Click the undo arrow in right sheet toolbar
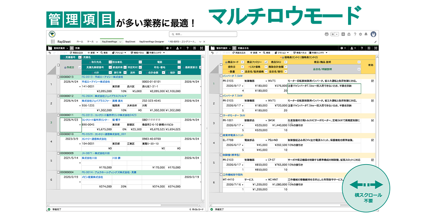The height and width of the screenshot is (218, 436). click(x=212, y=53)
